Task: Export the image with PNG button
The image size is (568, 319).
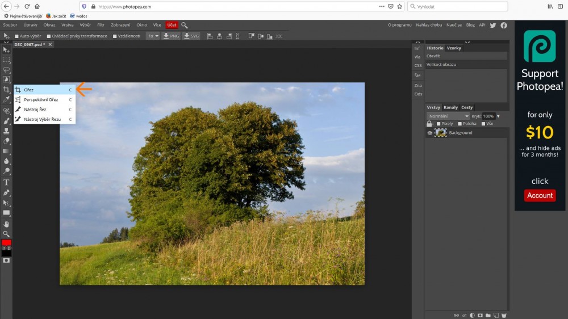Action: click(171, 36)
